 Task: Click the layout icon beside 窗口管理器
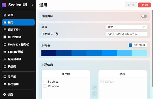5,37
